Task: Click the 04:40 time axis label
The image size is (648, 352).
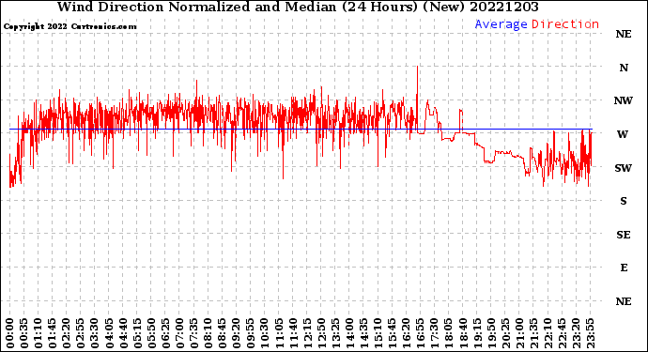Action: point(123,333)
